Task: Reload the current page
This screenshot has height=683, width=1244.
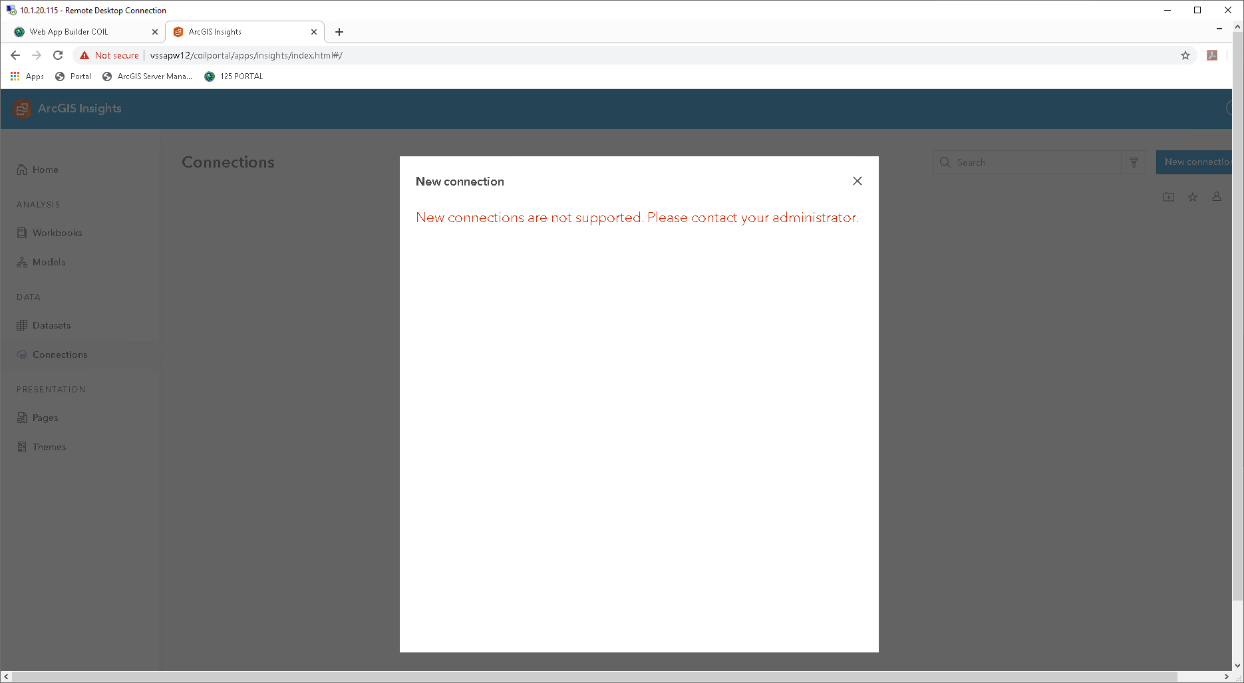Action: pos(58,55)
